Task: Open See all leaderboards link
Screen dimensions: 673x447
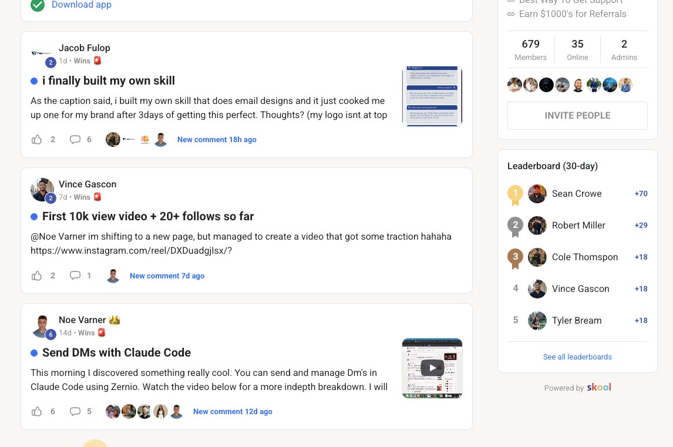Action: pyautogui.click(x=577, y=357)
